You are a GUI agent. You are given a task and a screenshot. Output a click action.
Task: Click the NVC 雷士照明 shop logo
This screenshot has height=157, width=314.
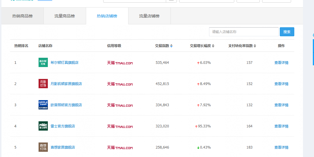tap(43, 126)
